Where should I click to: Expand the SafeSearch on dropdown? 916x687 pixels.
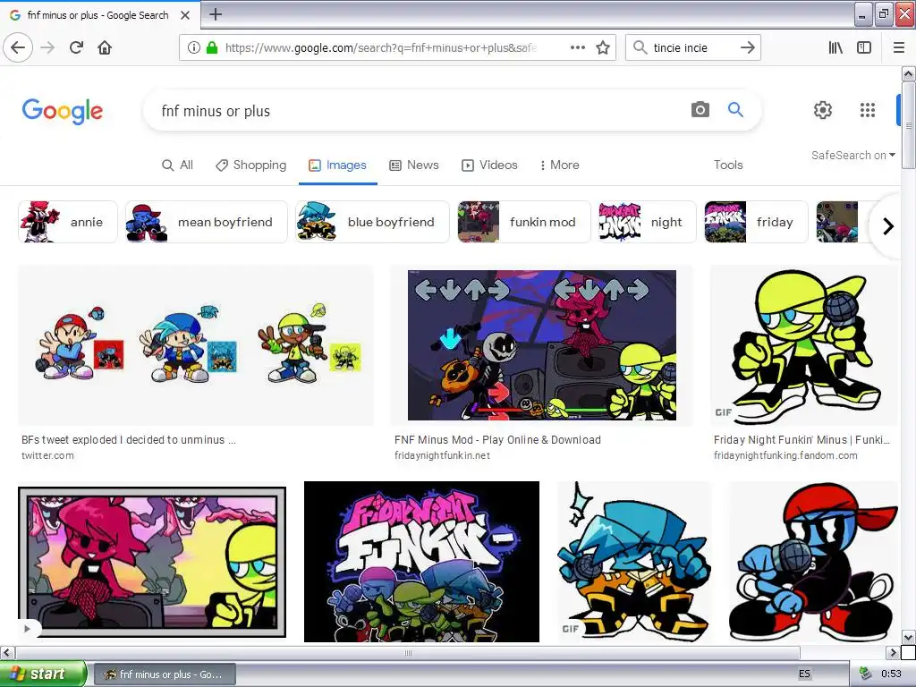(852, 155)
